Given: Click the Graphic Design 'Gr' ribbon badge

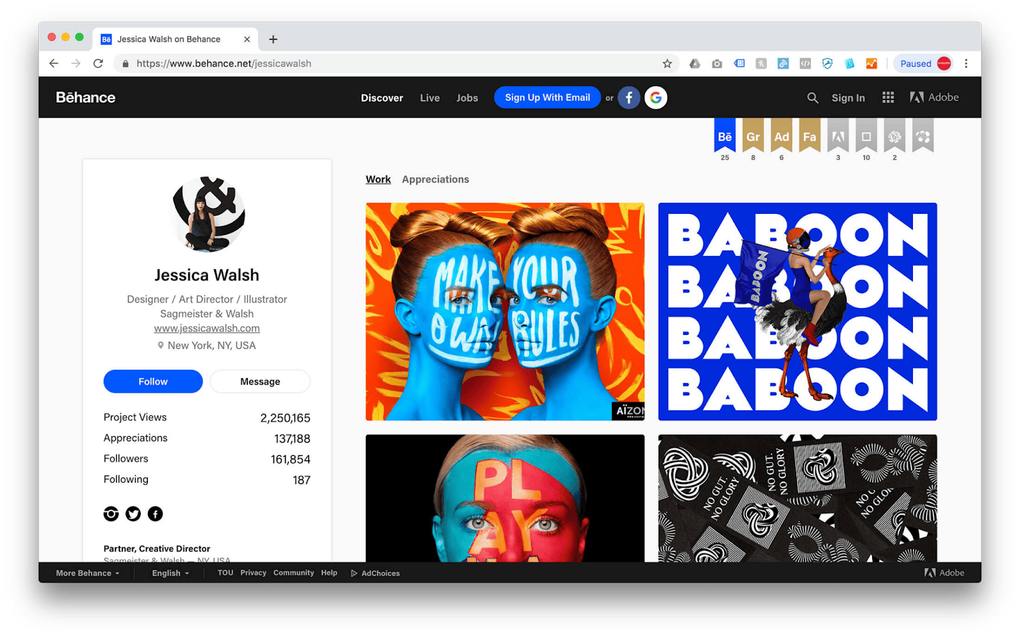Looking at the screenshot, I should point(753,135).
